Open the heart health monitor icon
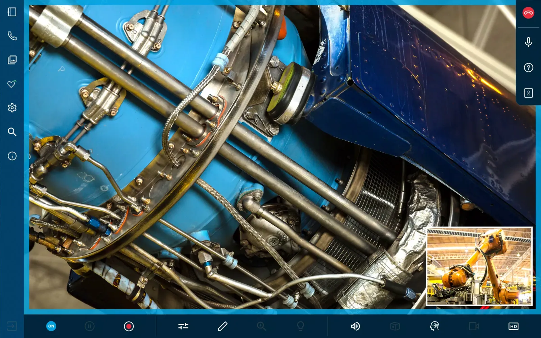This screenshot has width=541, height=338. pyautogui.click(x=12, y=84)
